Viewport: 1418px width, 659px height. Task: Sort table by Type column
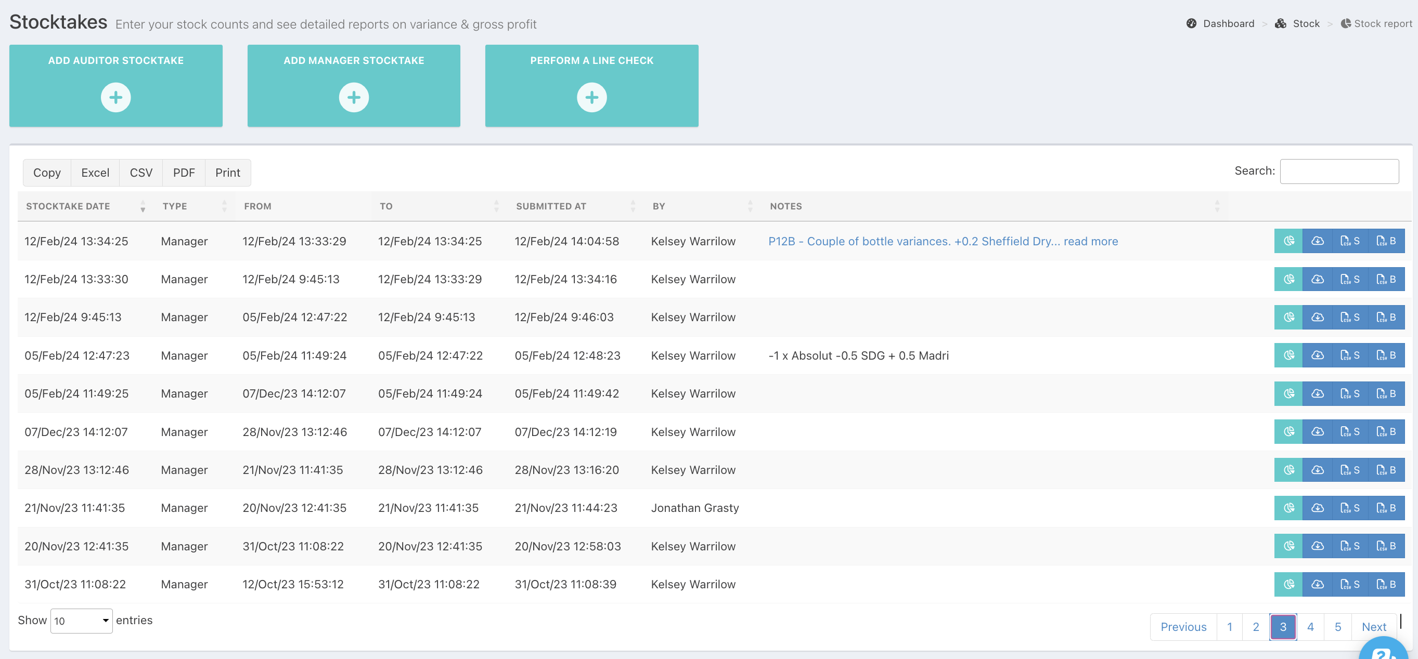pyautogui.click(x=195, y=206)
